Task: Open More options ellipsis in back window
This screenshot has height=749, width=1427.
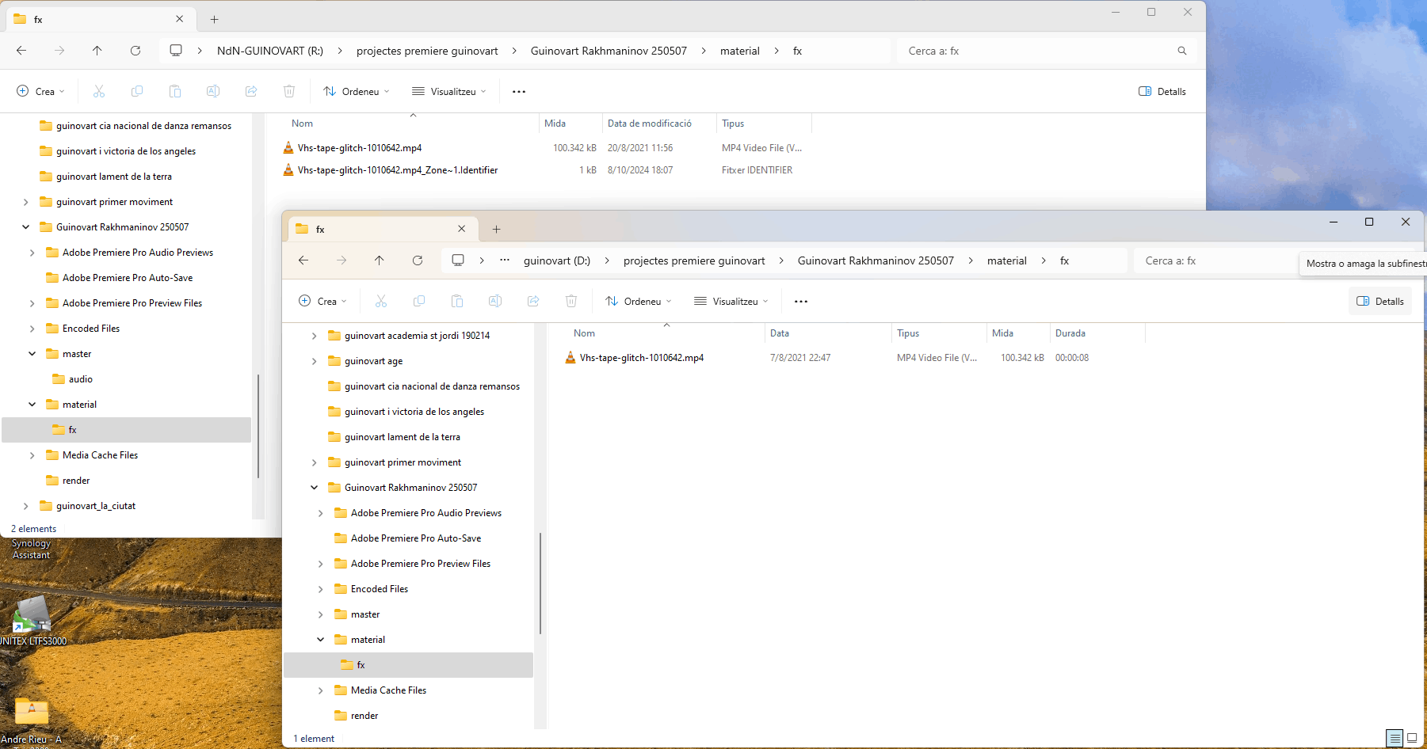Action: point(519,92)
